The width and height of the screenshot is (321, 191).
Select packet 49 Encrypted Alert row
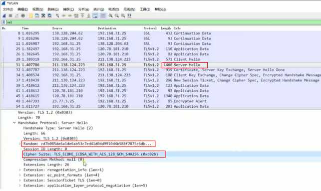[161, 101]
